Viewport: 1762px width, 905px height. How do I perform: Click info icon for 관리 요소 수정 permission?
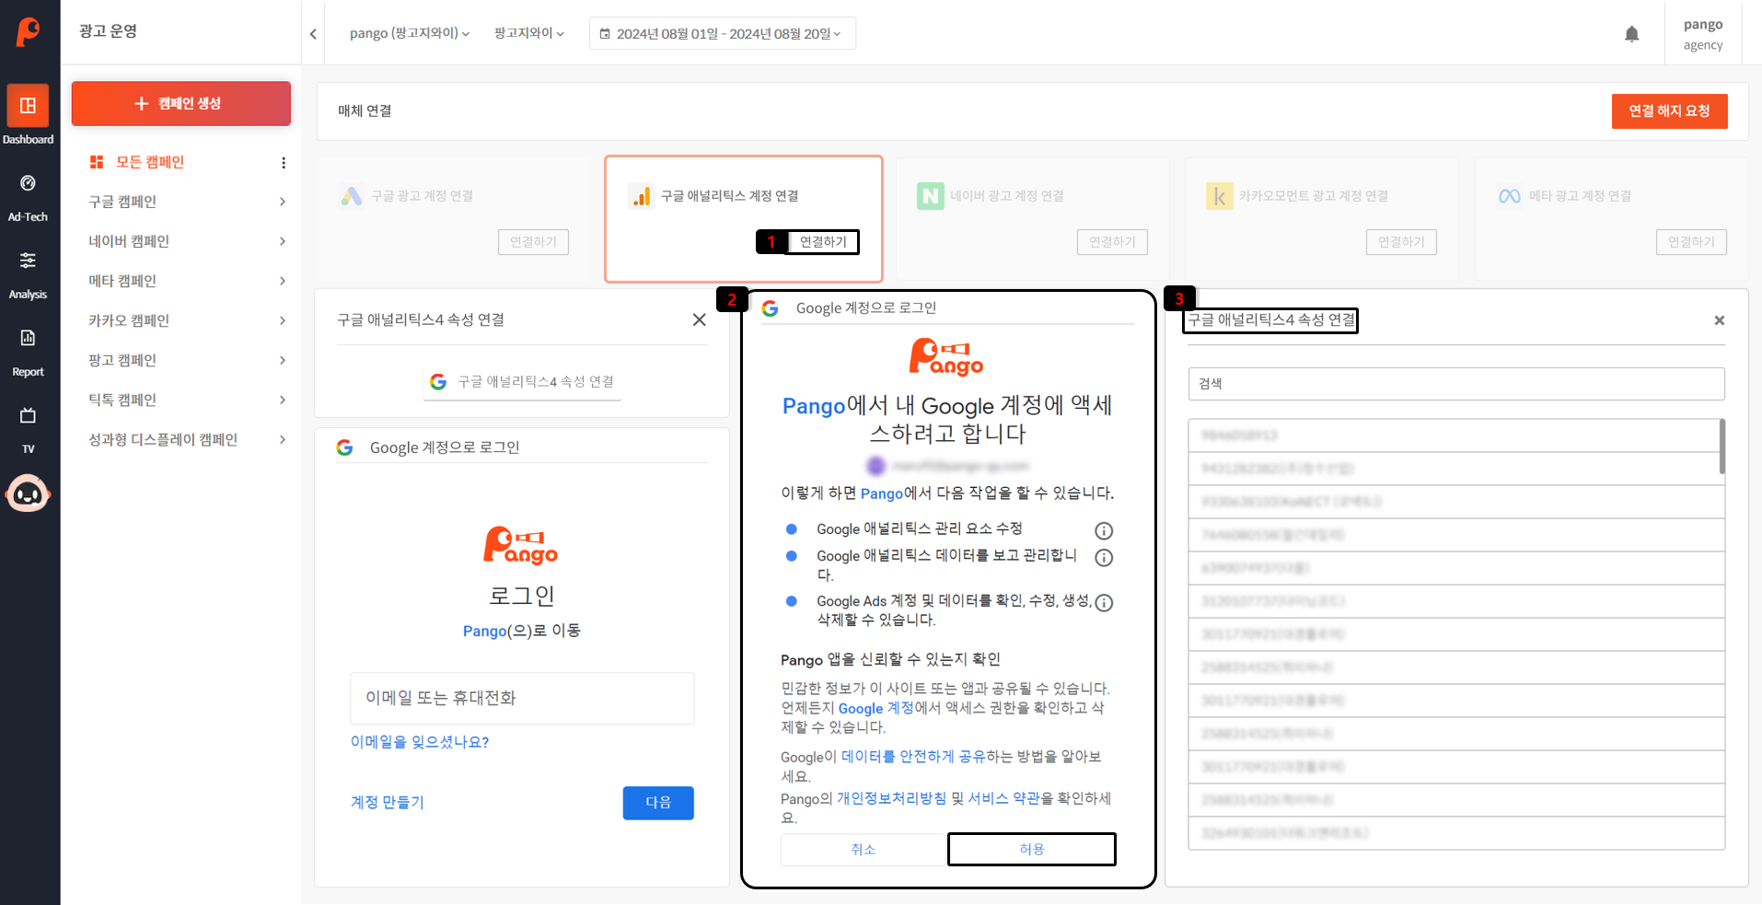point(1104,531)
